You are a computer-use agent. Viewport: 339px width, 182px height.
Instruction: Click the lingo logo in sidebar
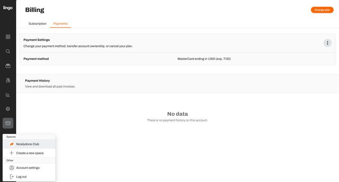click(8, 8)
